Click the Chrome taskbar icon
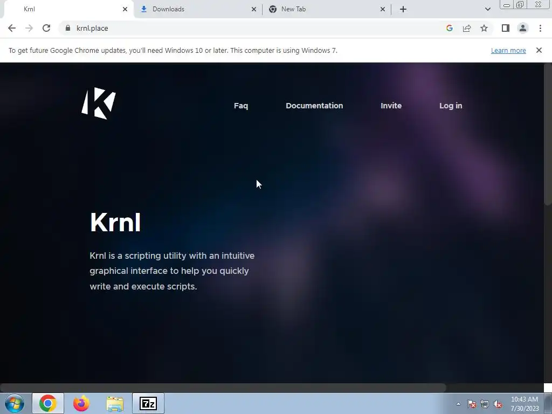Screen dimensions: 552x414 pos(48,403)
